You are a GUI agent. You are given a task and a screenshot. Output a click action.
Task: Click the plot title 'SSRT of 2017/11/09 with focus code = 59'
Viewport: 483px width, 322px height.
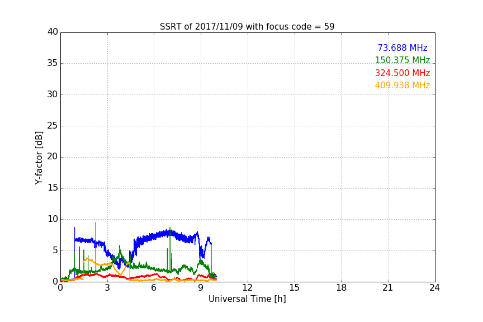247,27
